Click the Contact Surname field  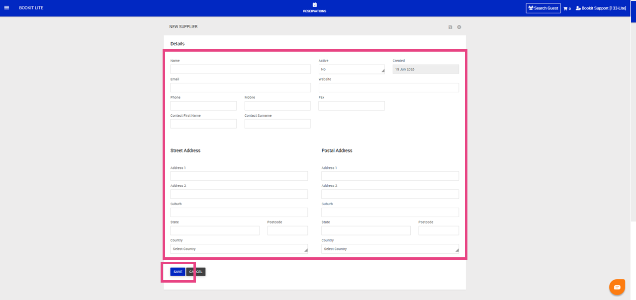pos(277,124)
